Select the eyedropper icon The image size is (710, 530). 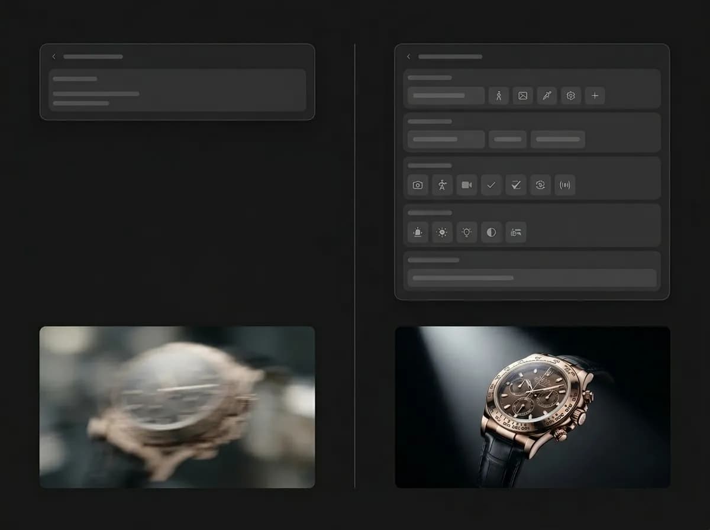point(547,96)
